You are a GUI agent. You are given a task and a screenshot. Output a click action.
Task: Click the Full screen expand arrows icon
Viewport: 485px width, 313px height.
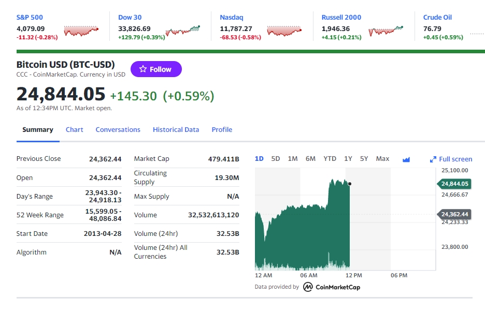433,159
